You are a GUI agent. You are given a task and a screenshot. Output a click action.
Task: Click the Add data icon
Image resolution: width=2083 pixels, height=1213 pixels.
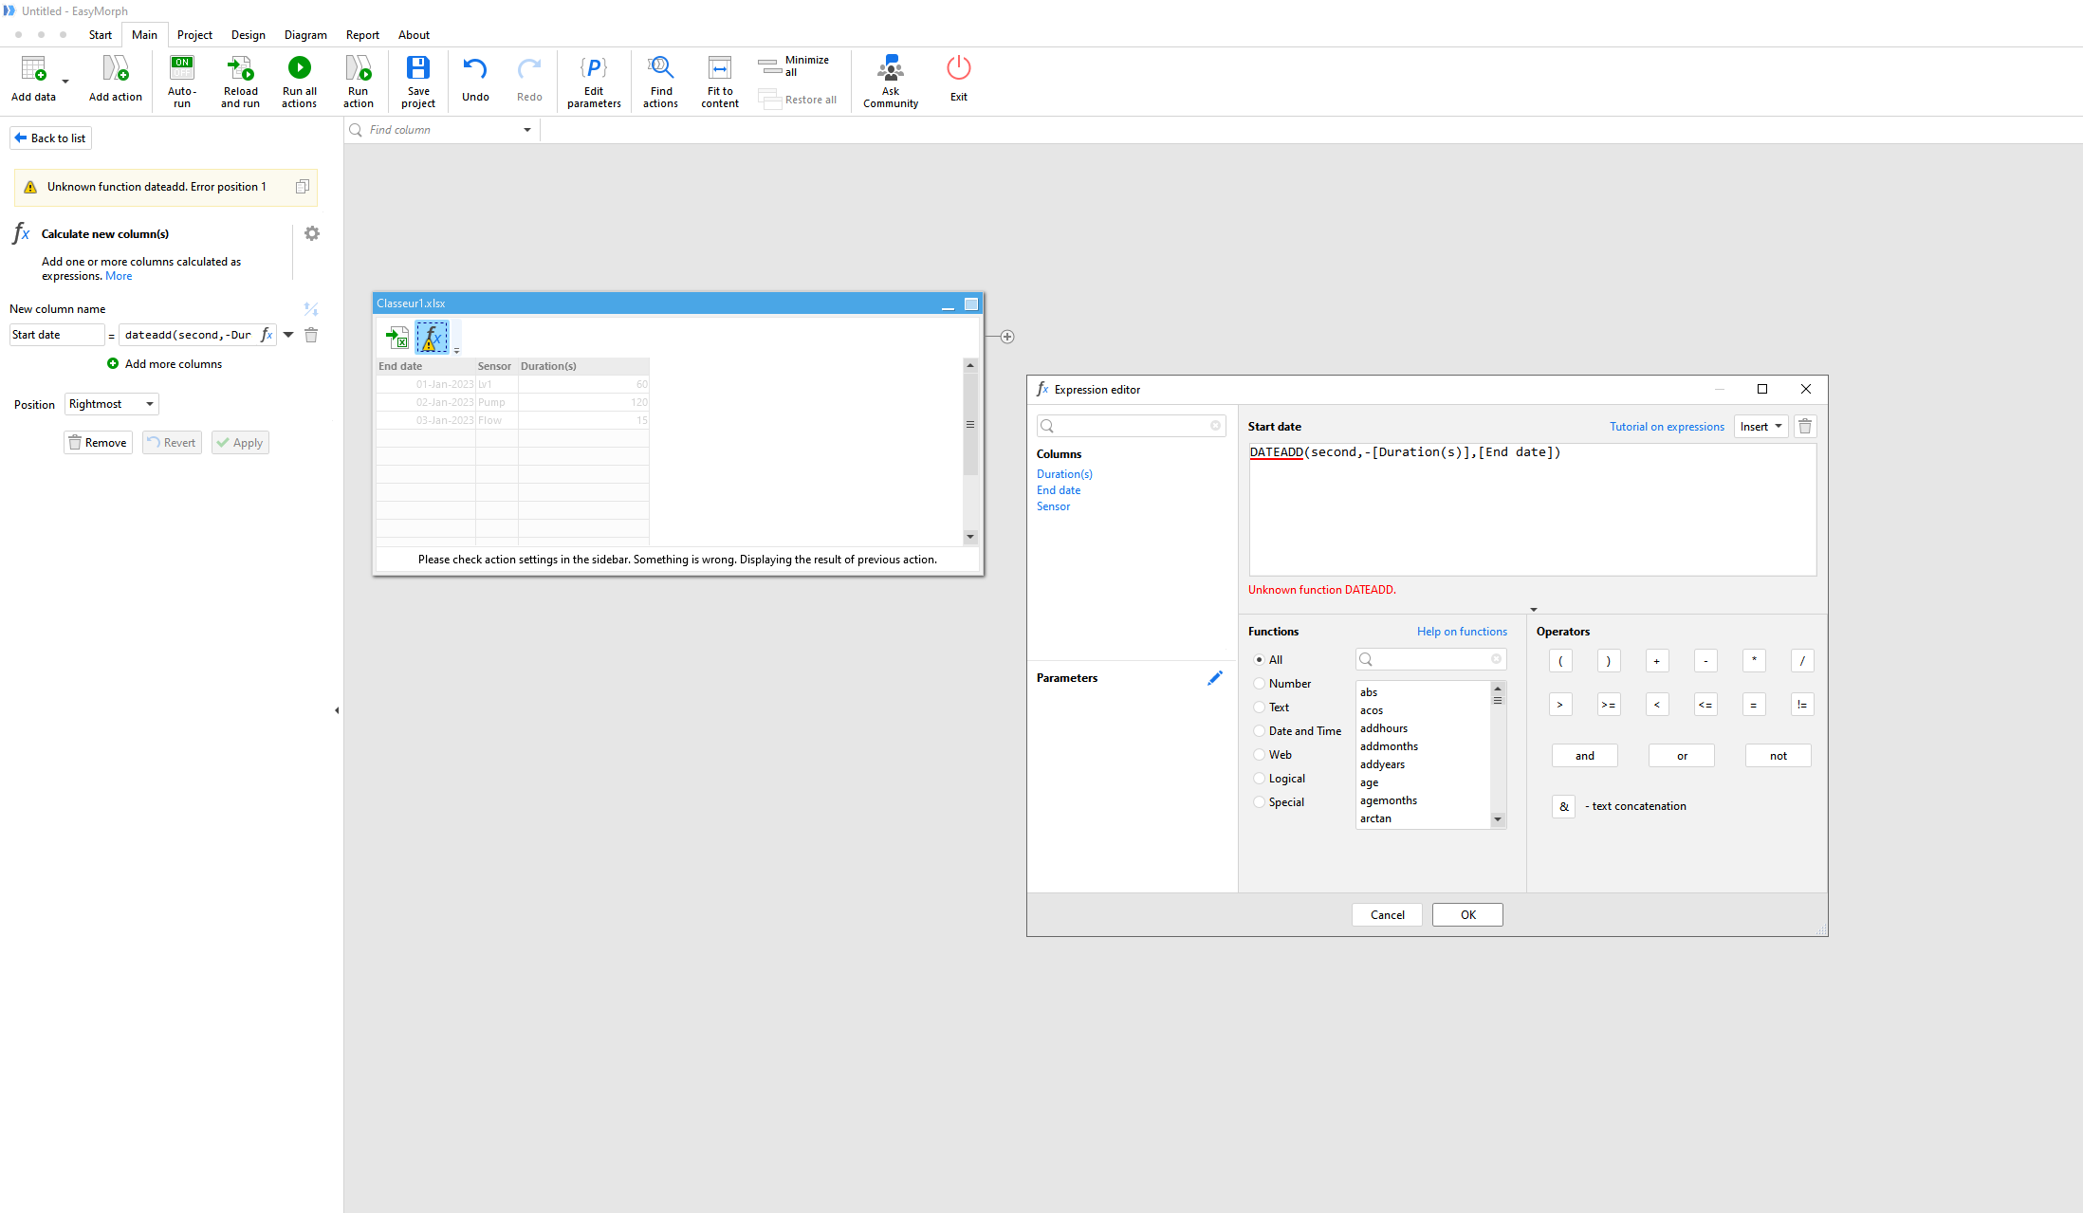click(x=33, y=68)
